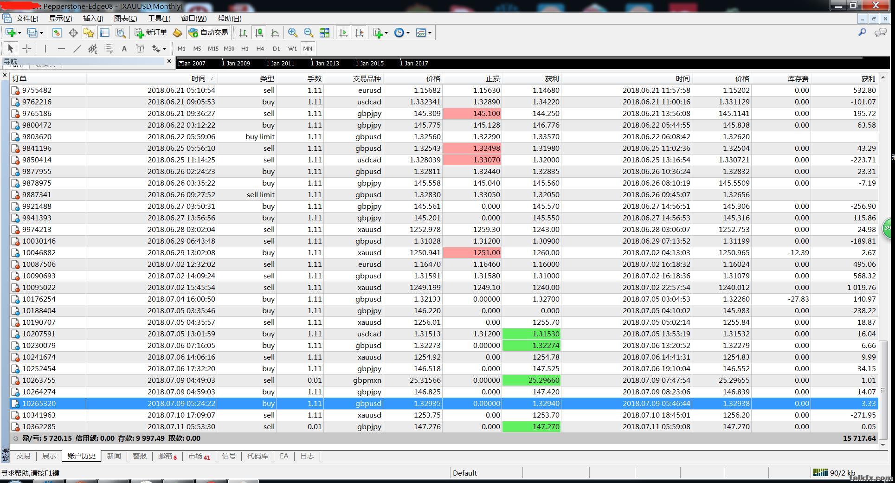Toggle the 自动交易 auto trading button

(208, 32)
